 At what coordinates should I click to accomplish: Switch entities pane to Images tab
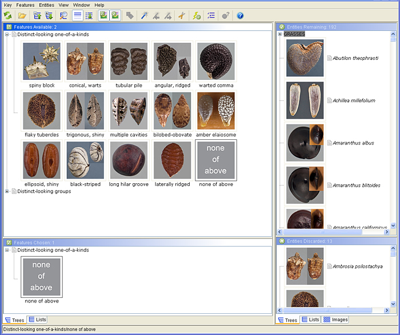(x=335, y=320)
